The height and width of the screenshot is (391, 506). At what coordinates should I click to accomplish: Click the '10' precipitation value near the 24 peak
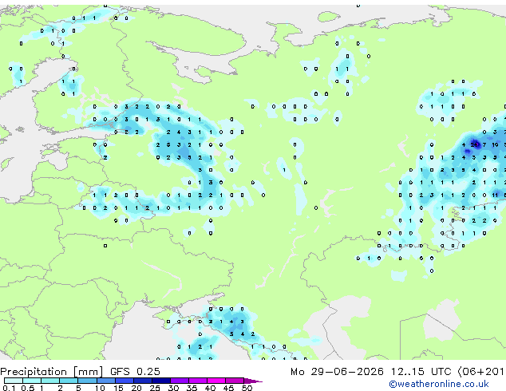495,145
